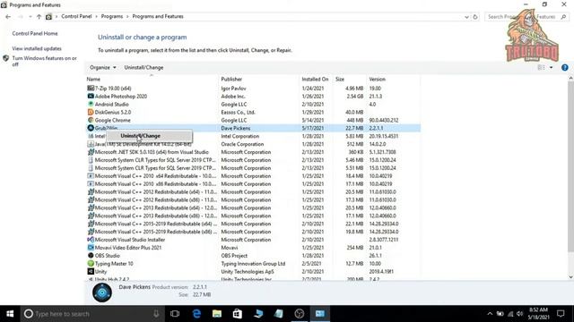Click the Microsoft Visual Studio Installer icon
This screenshot has height=322, width=574.
pyautogui.click(x=91, y=240)
